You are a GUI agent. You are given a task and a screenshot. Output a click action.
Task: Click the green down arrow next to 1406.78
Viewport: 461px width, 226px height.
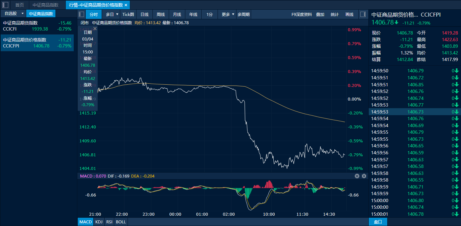pyautogui.click(x=397, y=23)
